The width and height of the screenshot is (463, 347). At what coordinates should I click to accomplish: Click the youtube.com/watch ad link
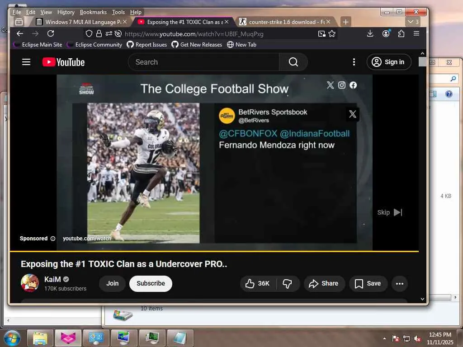coord(87,239)
